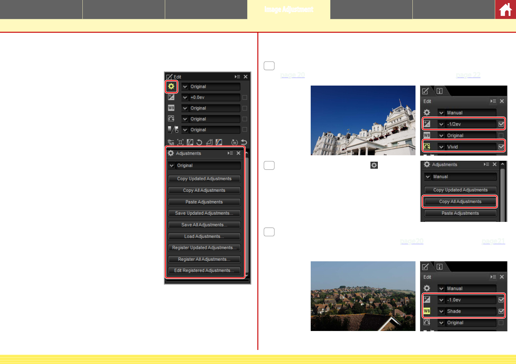
Task: Click the grey diagonal tone curve tool icon
Action: 190,142
